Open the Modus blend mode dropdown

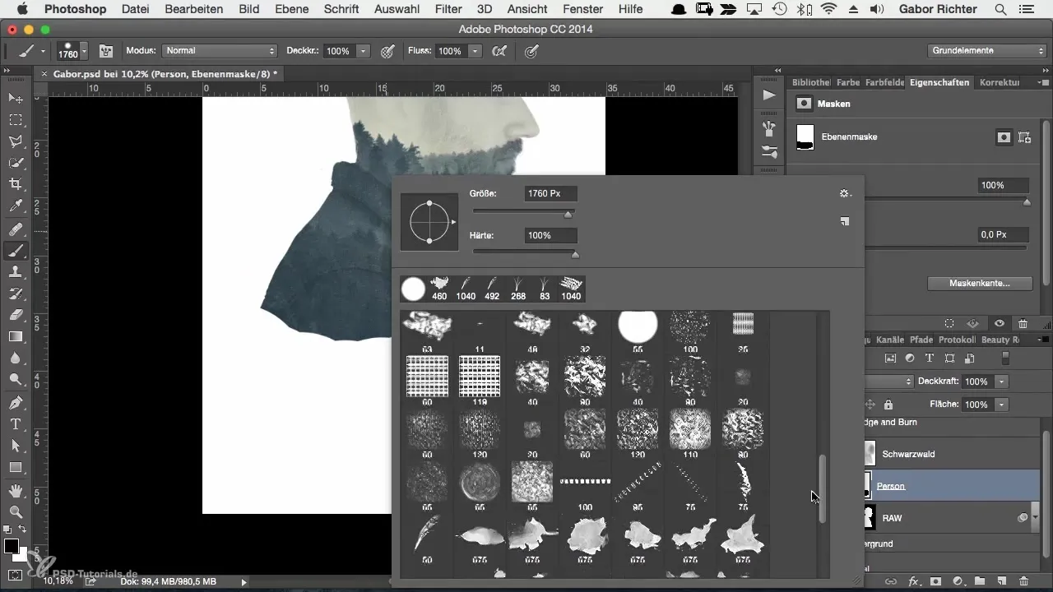click(219, 51)
